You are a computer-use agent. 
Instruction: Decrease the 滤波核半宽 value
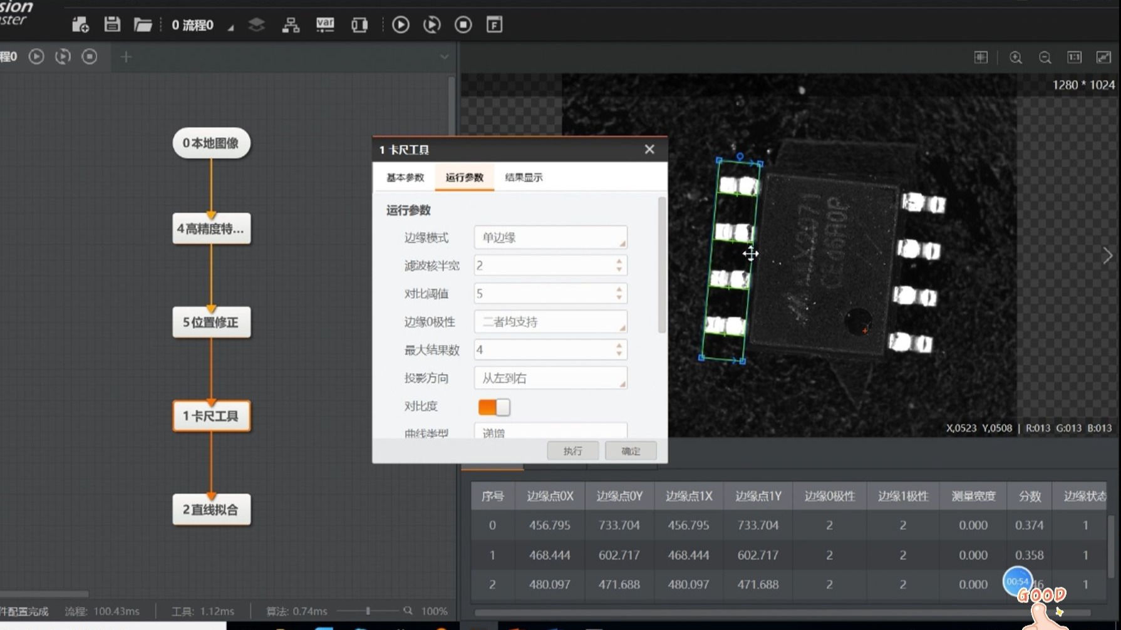coord(619,270)
